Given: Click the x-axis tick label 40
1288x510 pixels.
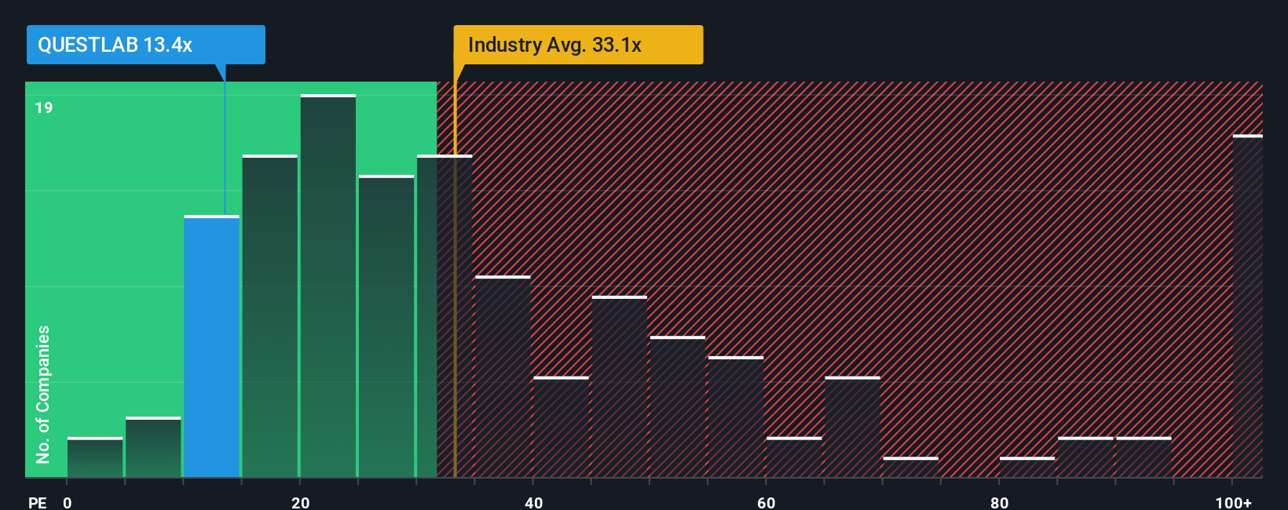Looking at the screenshot, I should 533,502.
